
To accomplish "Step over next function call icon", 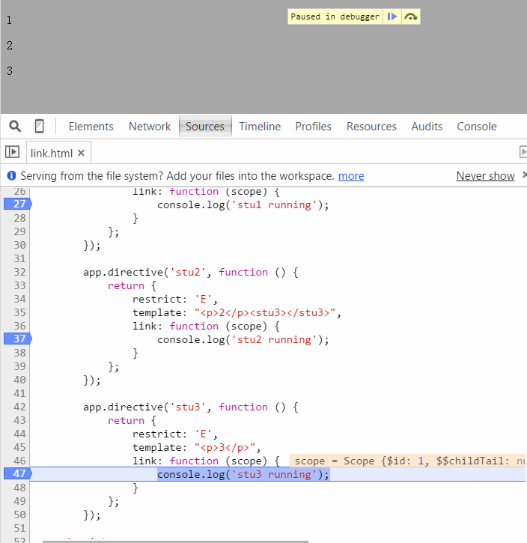I will [x=411, y=16].
